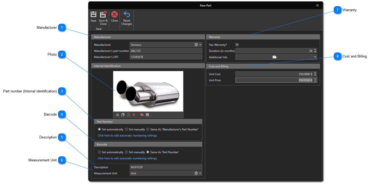Uncheck the Has Warranty checkbox
This screenshot has width=371, height=184.
point(237,45)
